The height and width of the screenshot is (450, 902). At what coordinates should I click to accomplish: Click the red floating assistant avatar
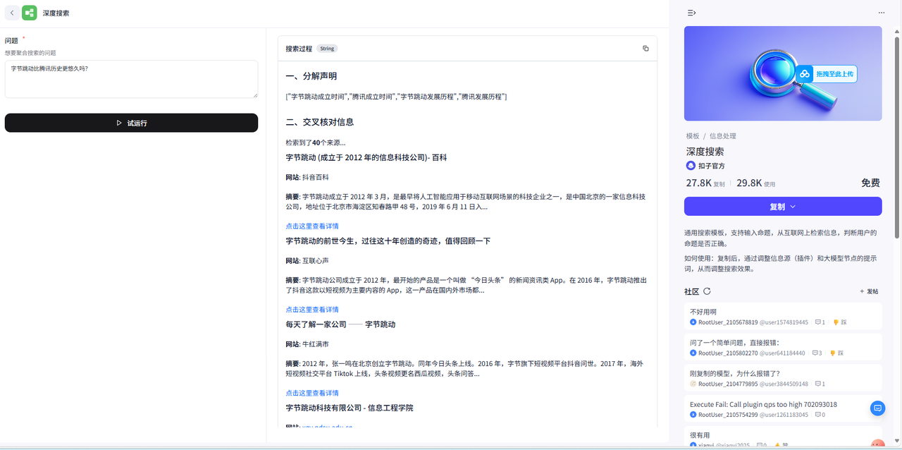tap(877, 444)
